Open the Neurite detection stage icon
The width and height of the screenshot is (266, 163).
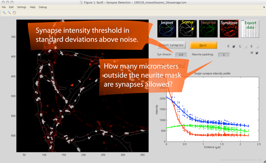pos(208,29)
